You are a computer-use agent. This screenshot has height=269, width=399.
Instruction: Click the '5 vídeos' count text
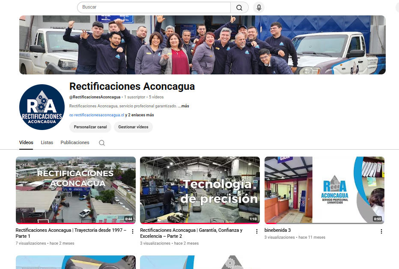tap(156, 97)
